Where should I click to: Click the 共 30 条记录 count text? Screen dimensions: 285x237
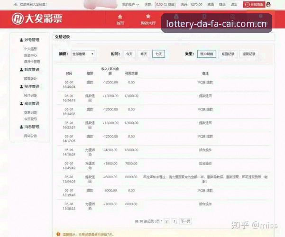145,221
